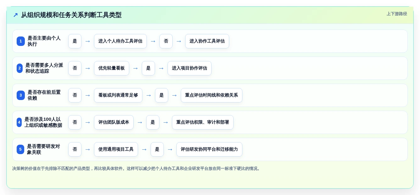Click the 使用通用项目工具 box
Image resolution: width=420 pixels, height=195 pixels.
coord(116,149)
